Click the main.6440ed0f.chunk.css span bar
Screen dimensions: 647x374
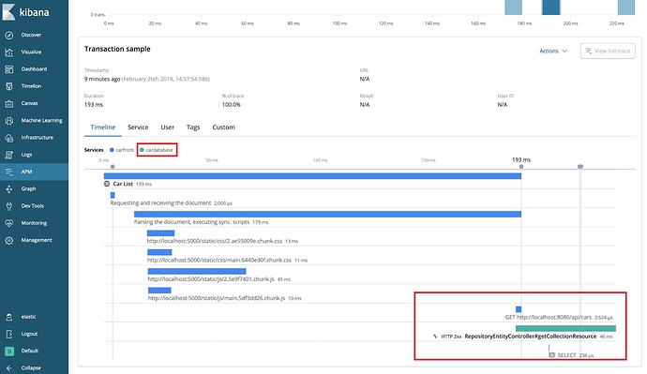(159, 252)
